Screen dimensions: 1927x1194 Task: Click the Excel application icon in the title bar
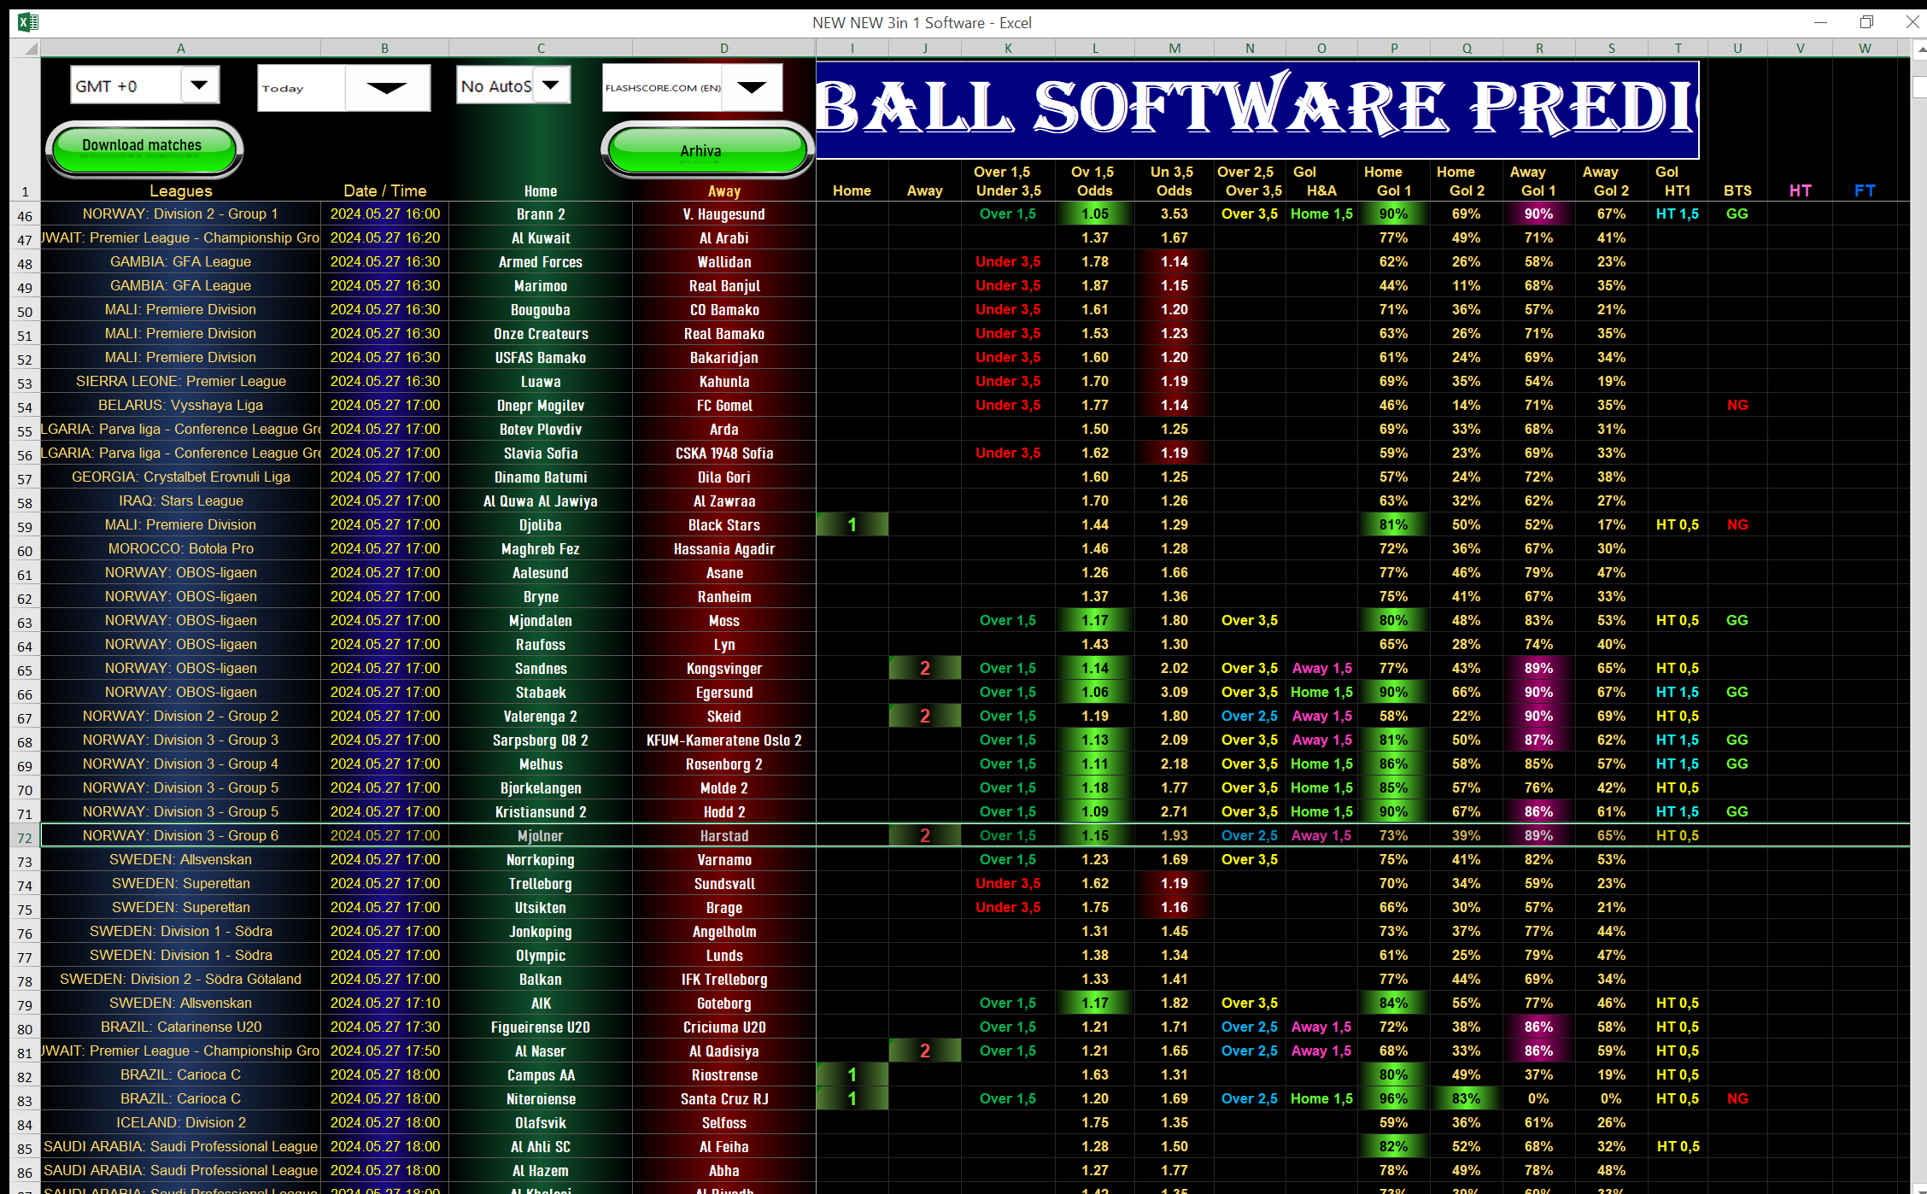[x=27, y=22]
